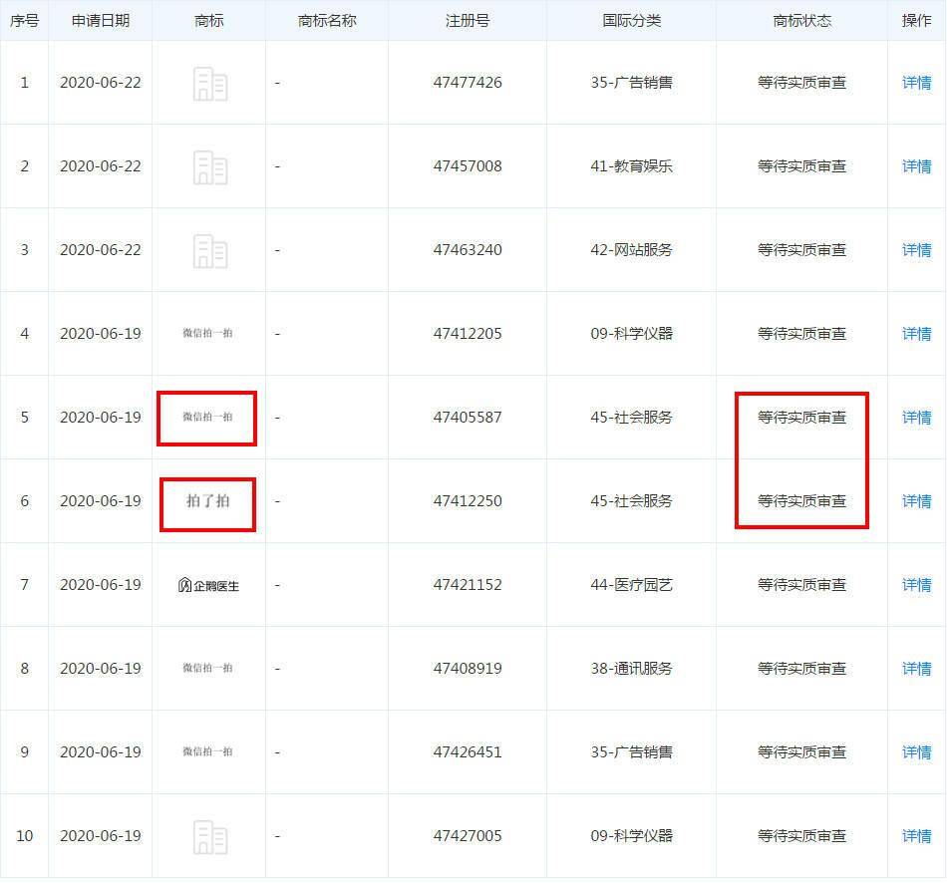
Task: Click the classification 44-医疗园艺 for 企鹅医生
Action: click(x=629, y=585)
